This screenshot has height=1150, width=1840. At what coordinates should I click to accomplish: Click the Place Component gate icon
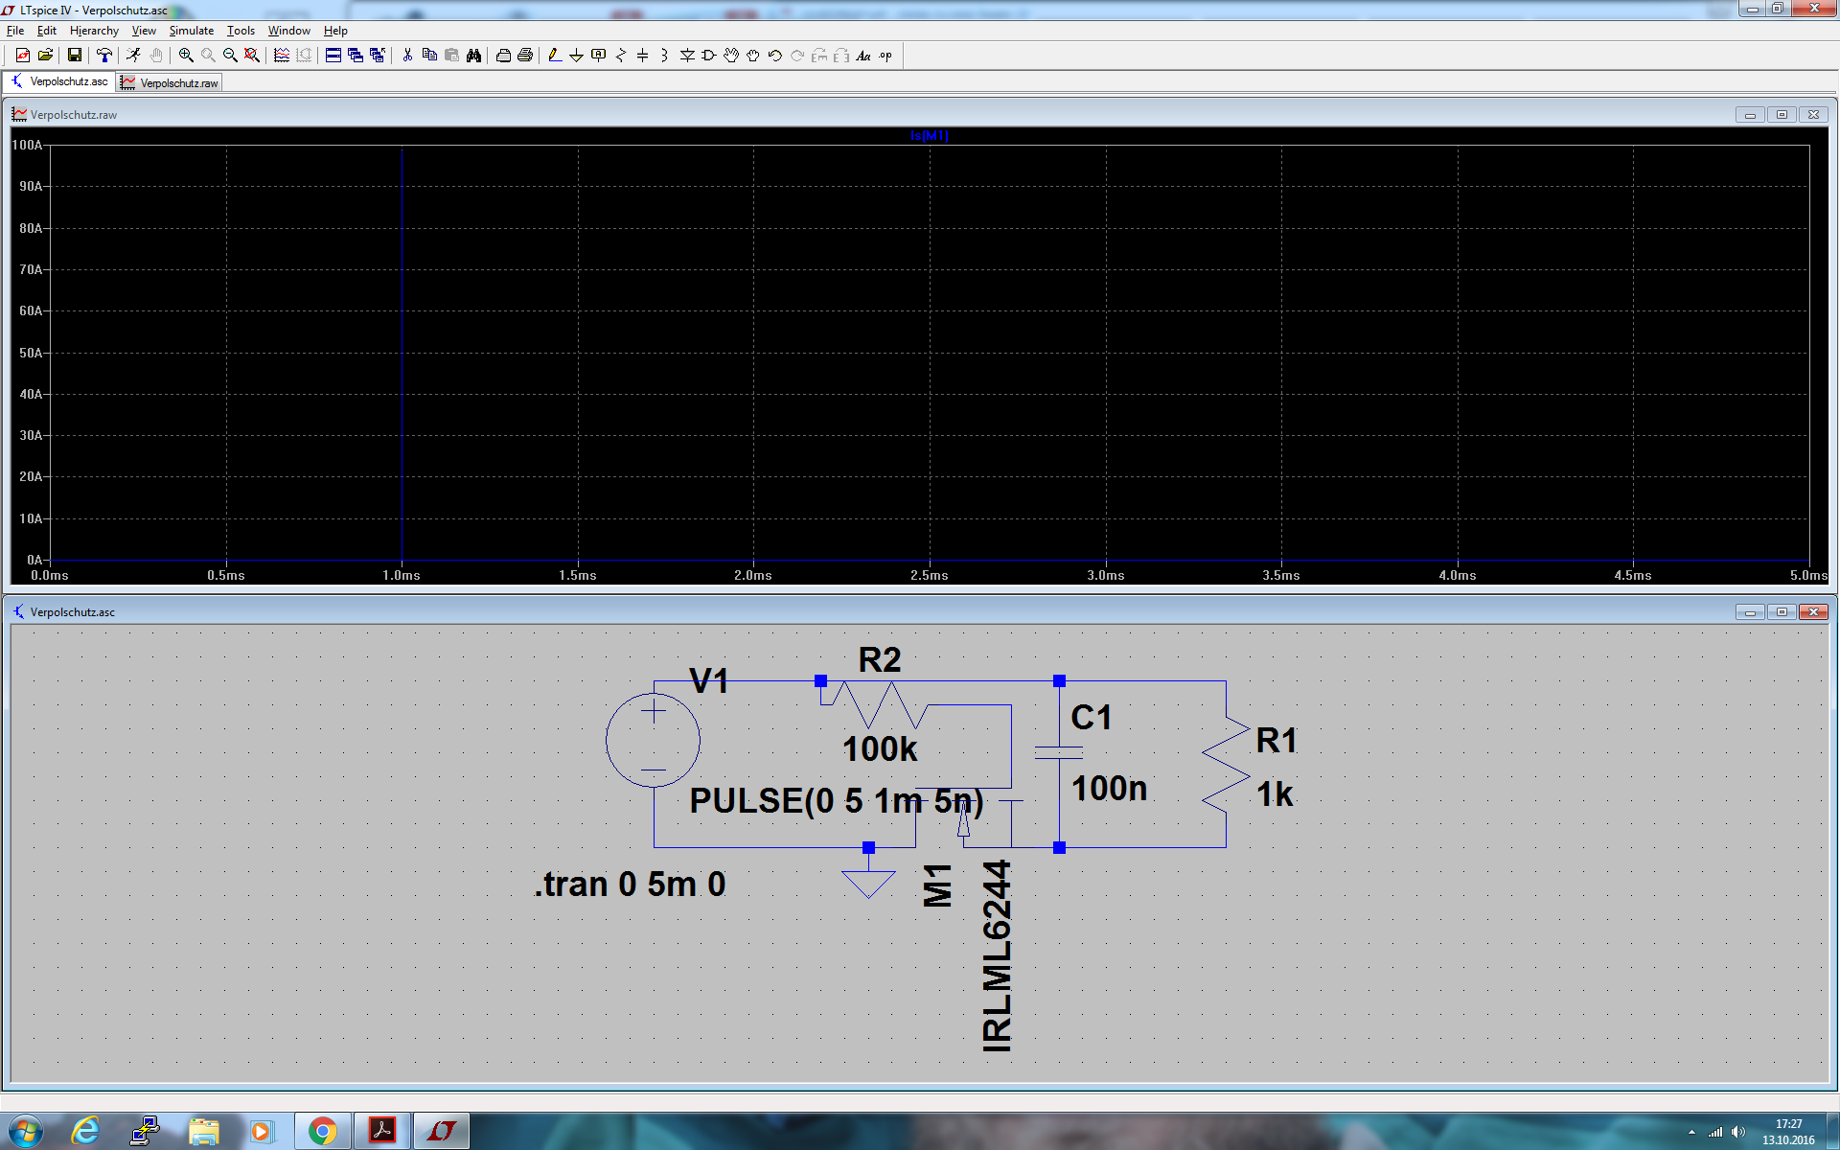[x=709, y=56]
